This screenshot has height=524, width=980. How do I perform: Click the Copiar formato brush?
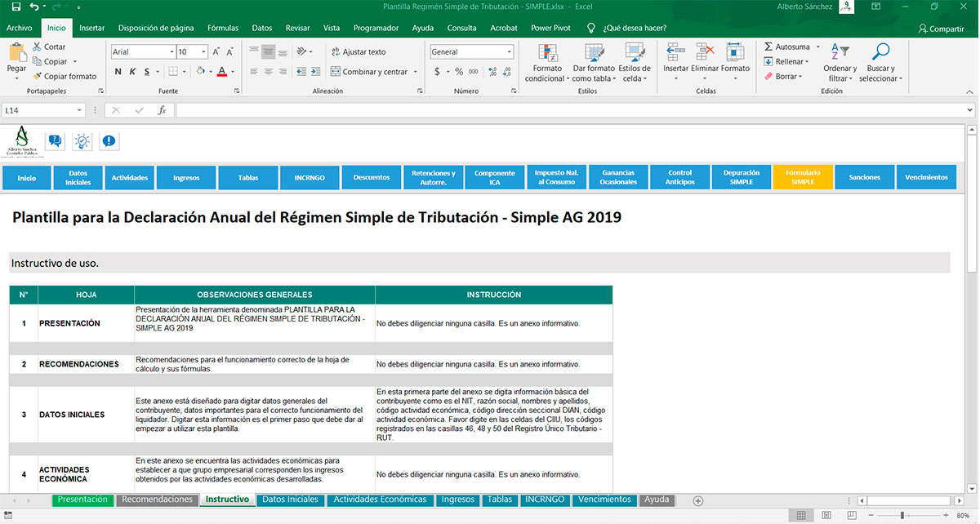point(38,76)
